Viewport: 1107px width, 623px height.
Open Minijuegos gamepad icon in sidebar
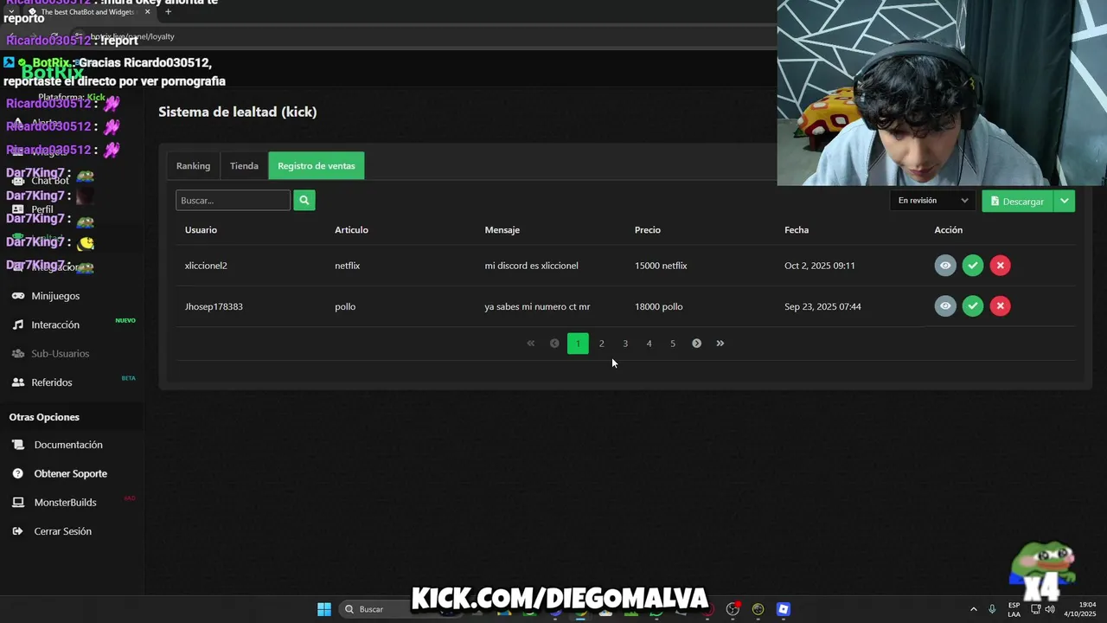click(17, 296)
